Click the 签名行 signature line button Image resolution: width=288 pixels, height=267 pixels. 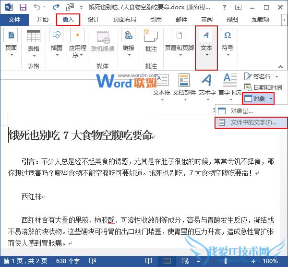click(x=257, y=76)
